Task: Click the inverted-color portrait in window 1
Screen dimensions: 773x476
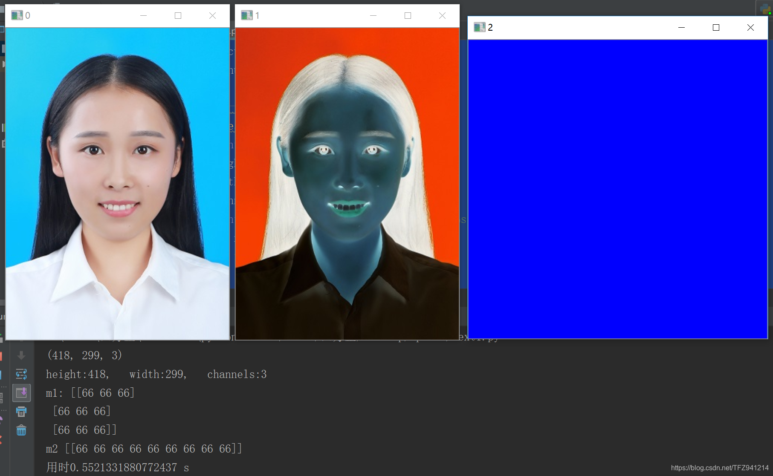Action: [347, 184]
